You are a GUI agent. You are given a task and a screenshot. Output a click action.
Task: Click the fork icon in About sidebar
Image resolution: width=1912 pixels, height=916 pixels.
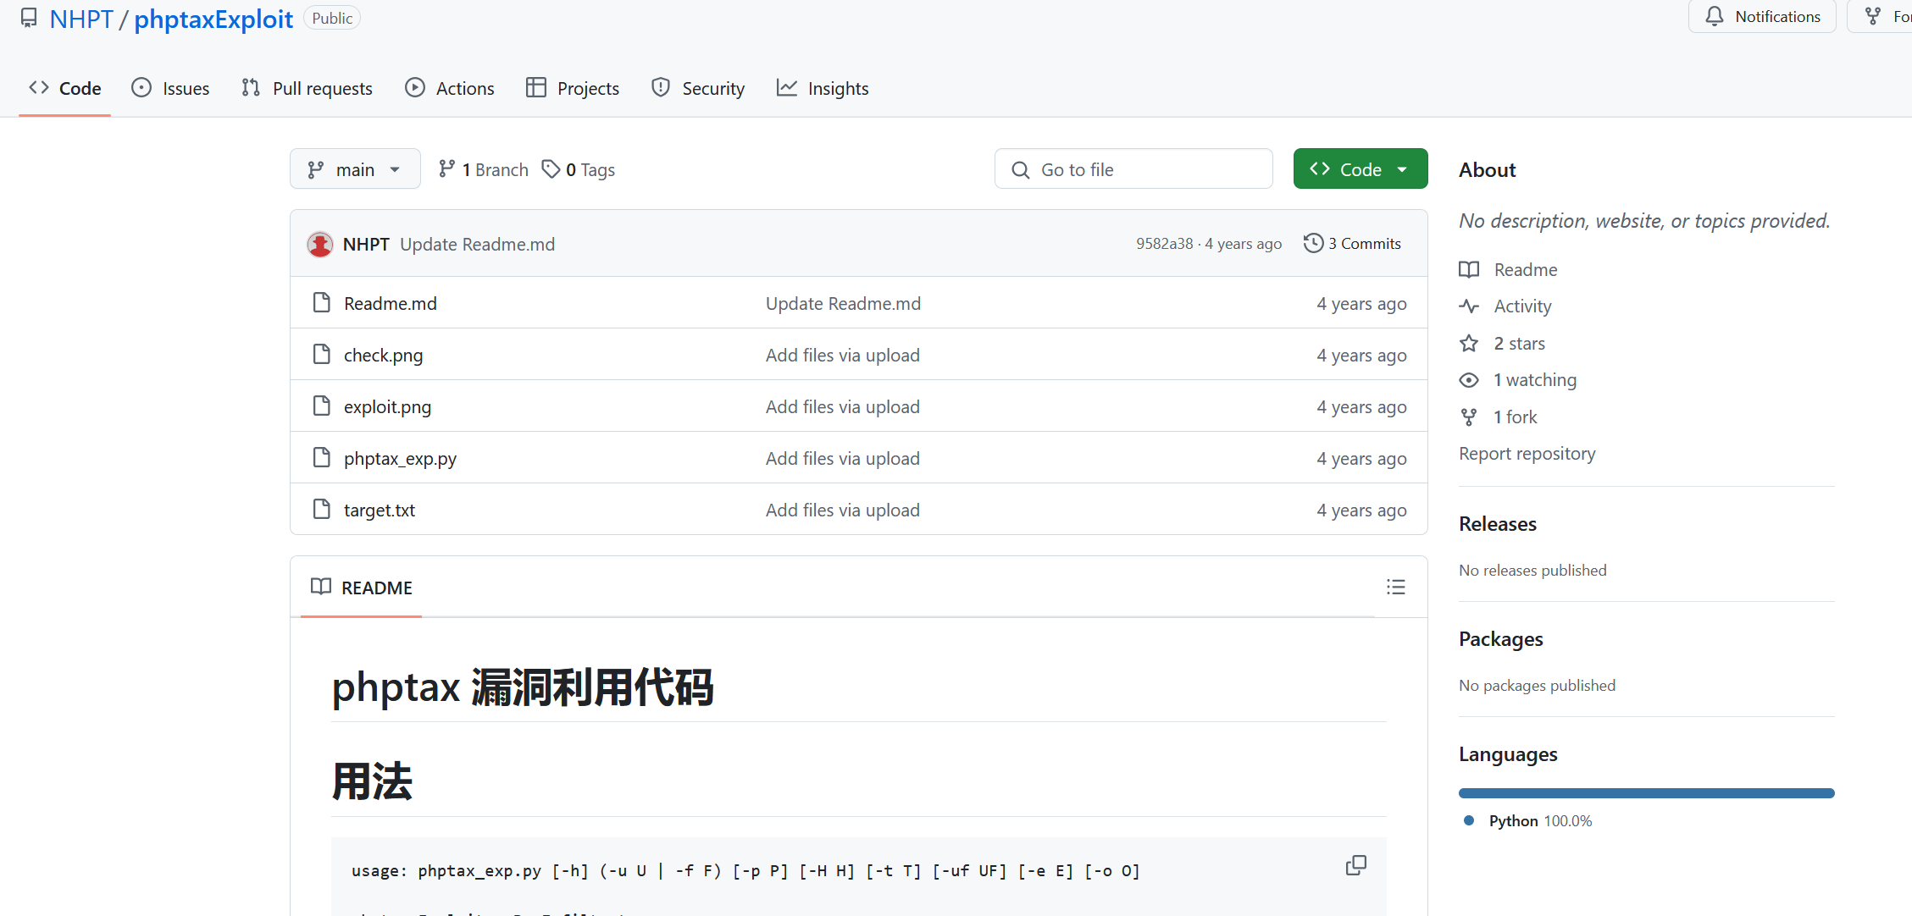(x=1469, y=417)
